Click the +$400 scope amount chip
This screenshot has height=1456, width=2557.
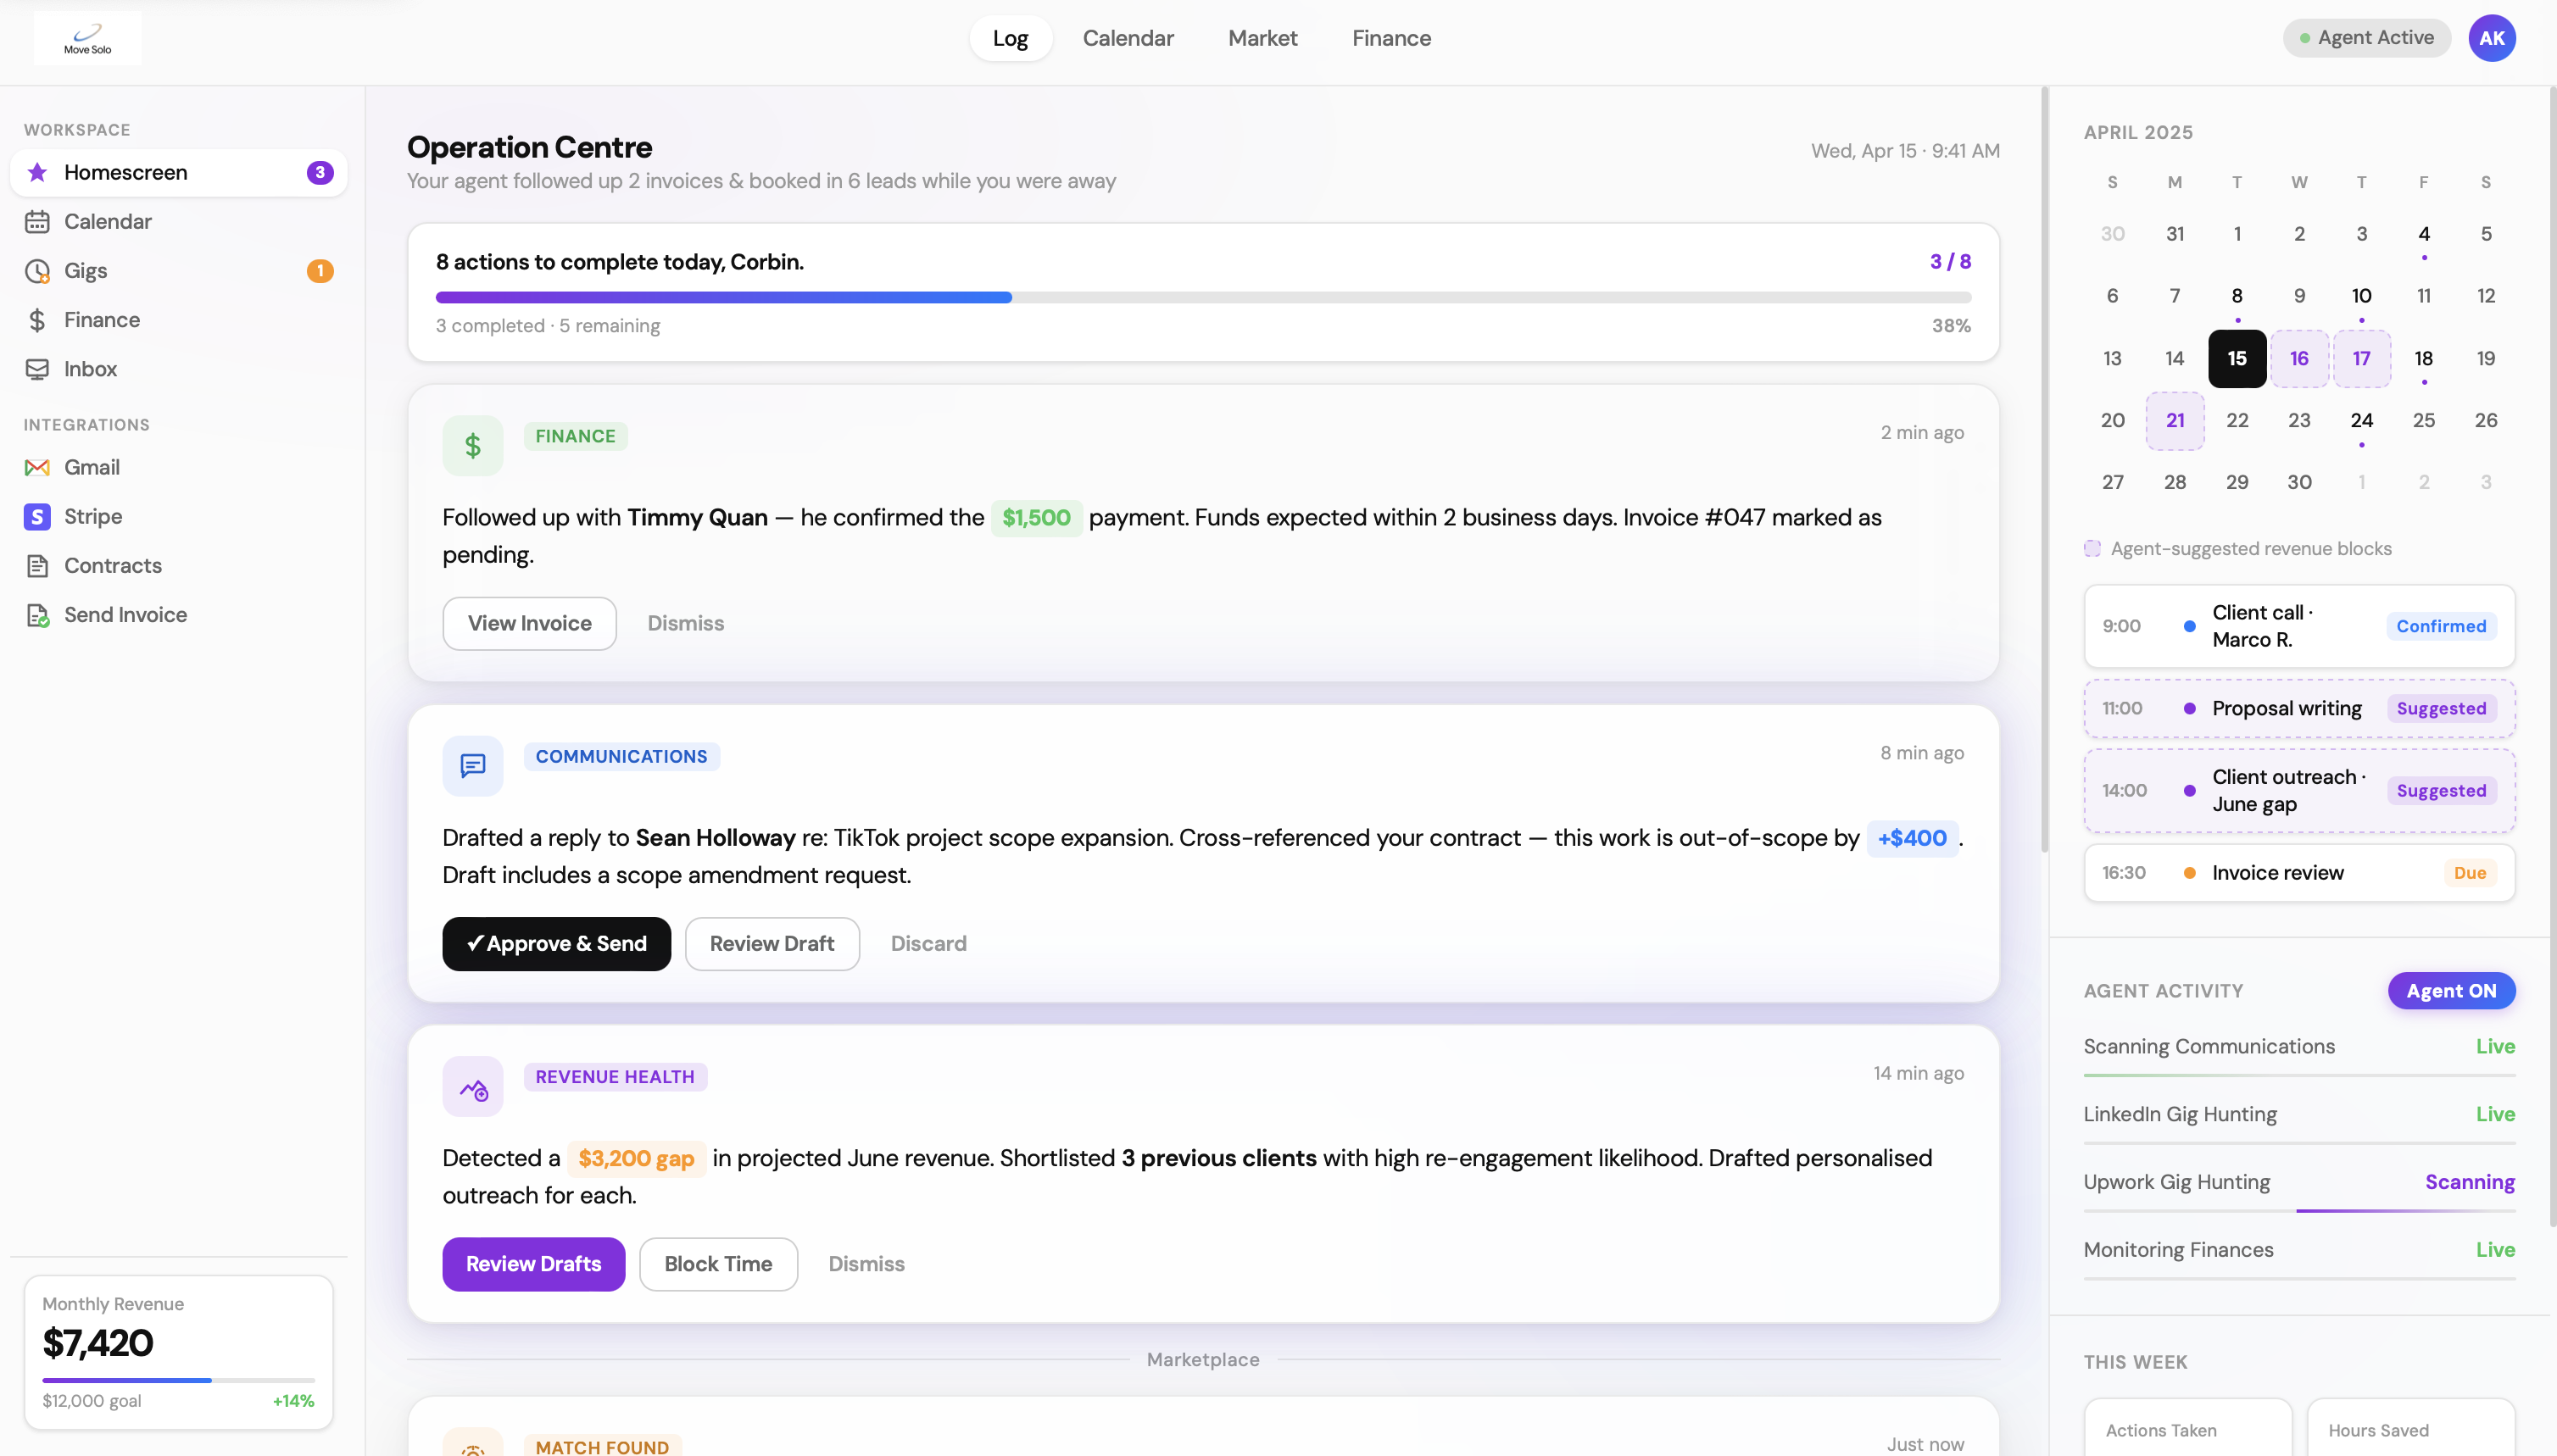(x=1911, y=838)
